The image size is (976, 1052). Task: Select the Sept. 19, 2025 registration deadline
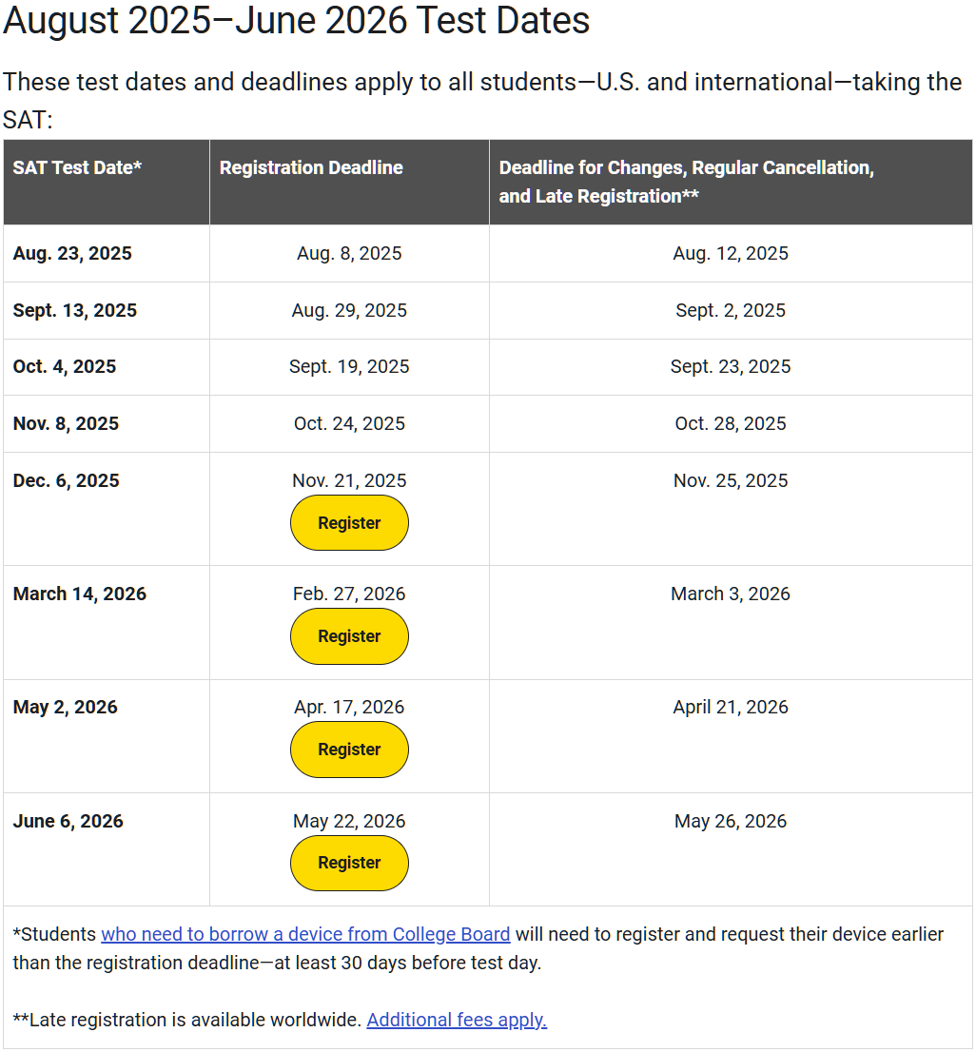tap(349, 367)
